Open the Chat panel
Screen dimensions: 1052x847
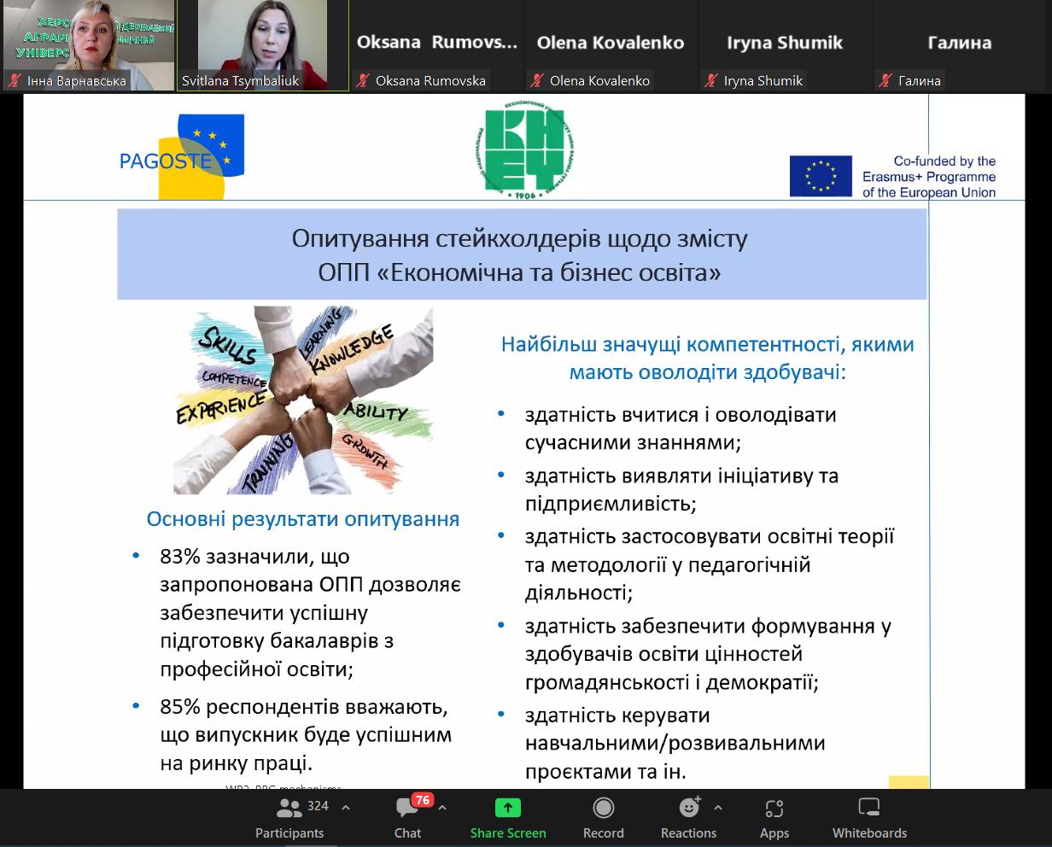pyautogui.click(x=407, y=818)
